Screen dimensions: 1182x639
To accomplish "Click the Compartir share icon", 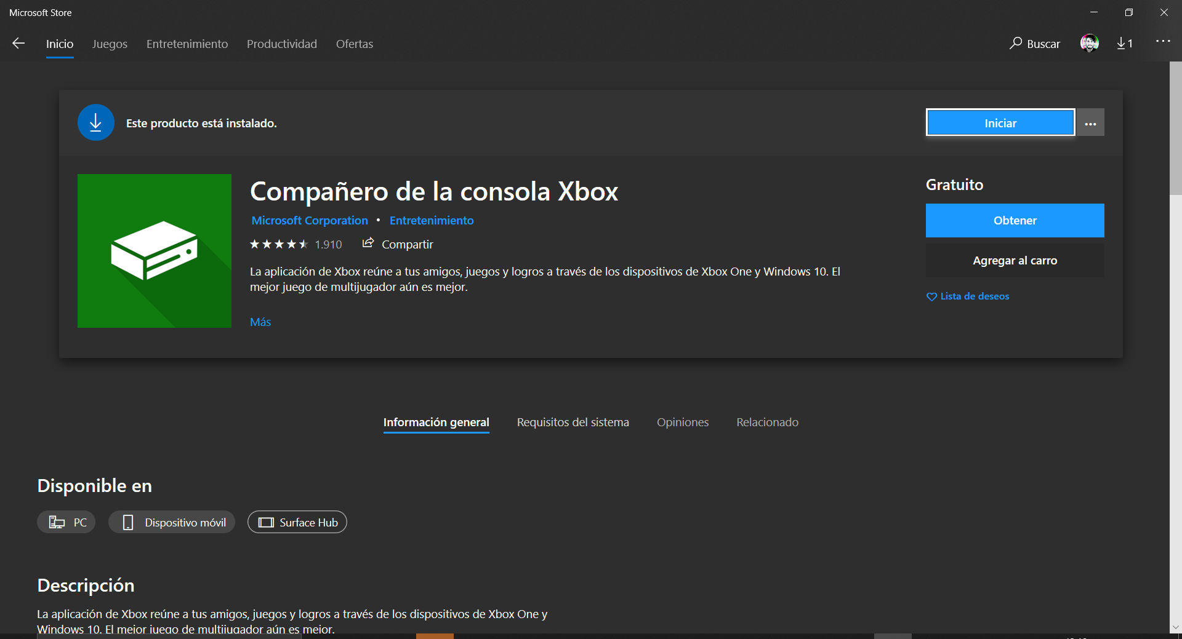I will click(x=368, y=244).
